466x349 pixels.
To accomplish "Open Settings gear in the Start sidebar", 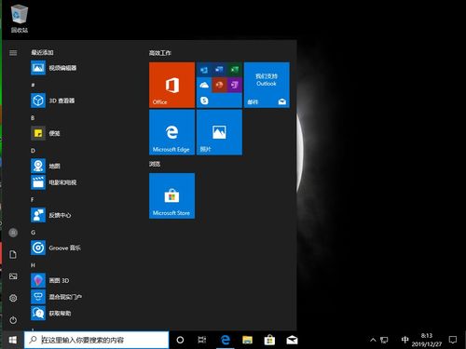I will point(13,298).
